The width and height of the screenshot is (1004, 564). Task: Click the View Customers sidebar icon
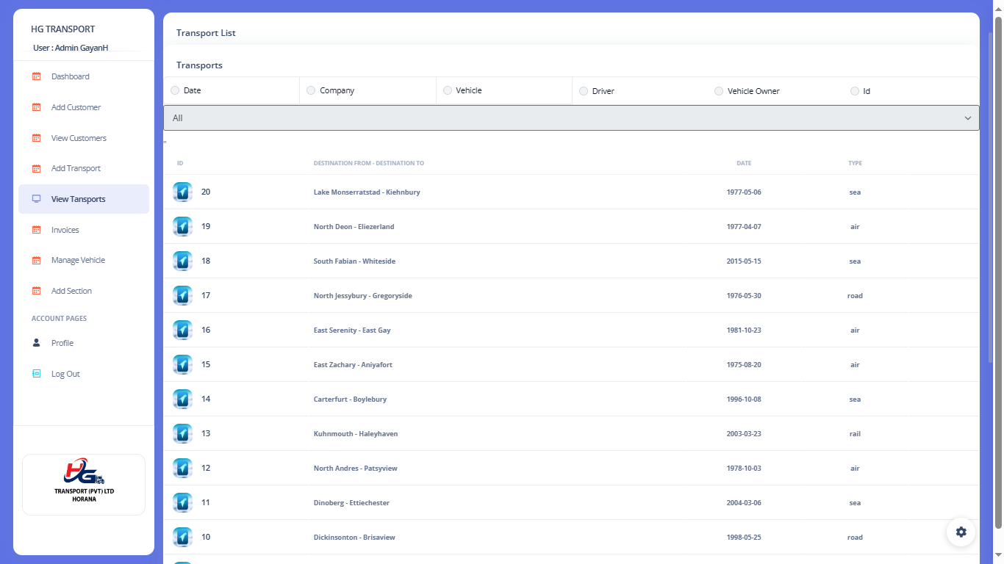pos(36,138)
